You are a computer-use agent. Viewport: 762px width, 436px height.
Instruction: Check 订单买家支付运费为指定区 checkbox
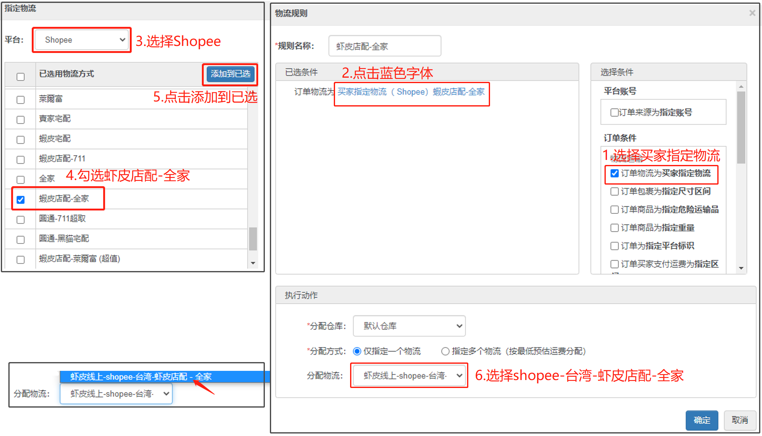click(615, 264)
